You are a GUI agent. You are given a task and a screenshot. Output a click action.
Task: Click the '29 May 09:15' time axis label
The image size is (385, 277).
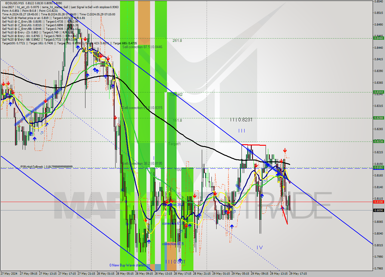(x=260, y=274)
